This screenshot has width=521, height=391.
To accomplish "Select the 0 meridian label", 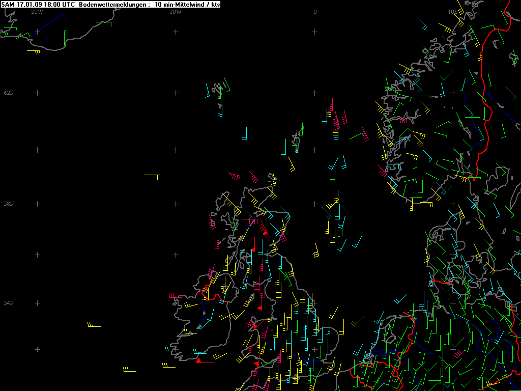I will [315, 12].
